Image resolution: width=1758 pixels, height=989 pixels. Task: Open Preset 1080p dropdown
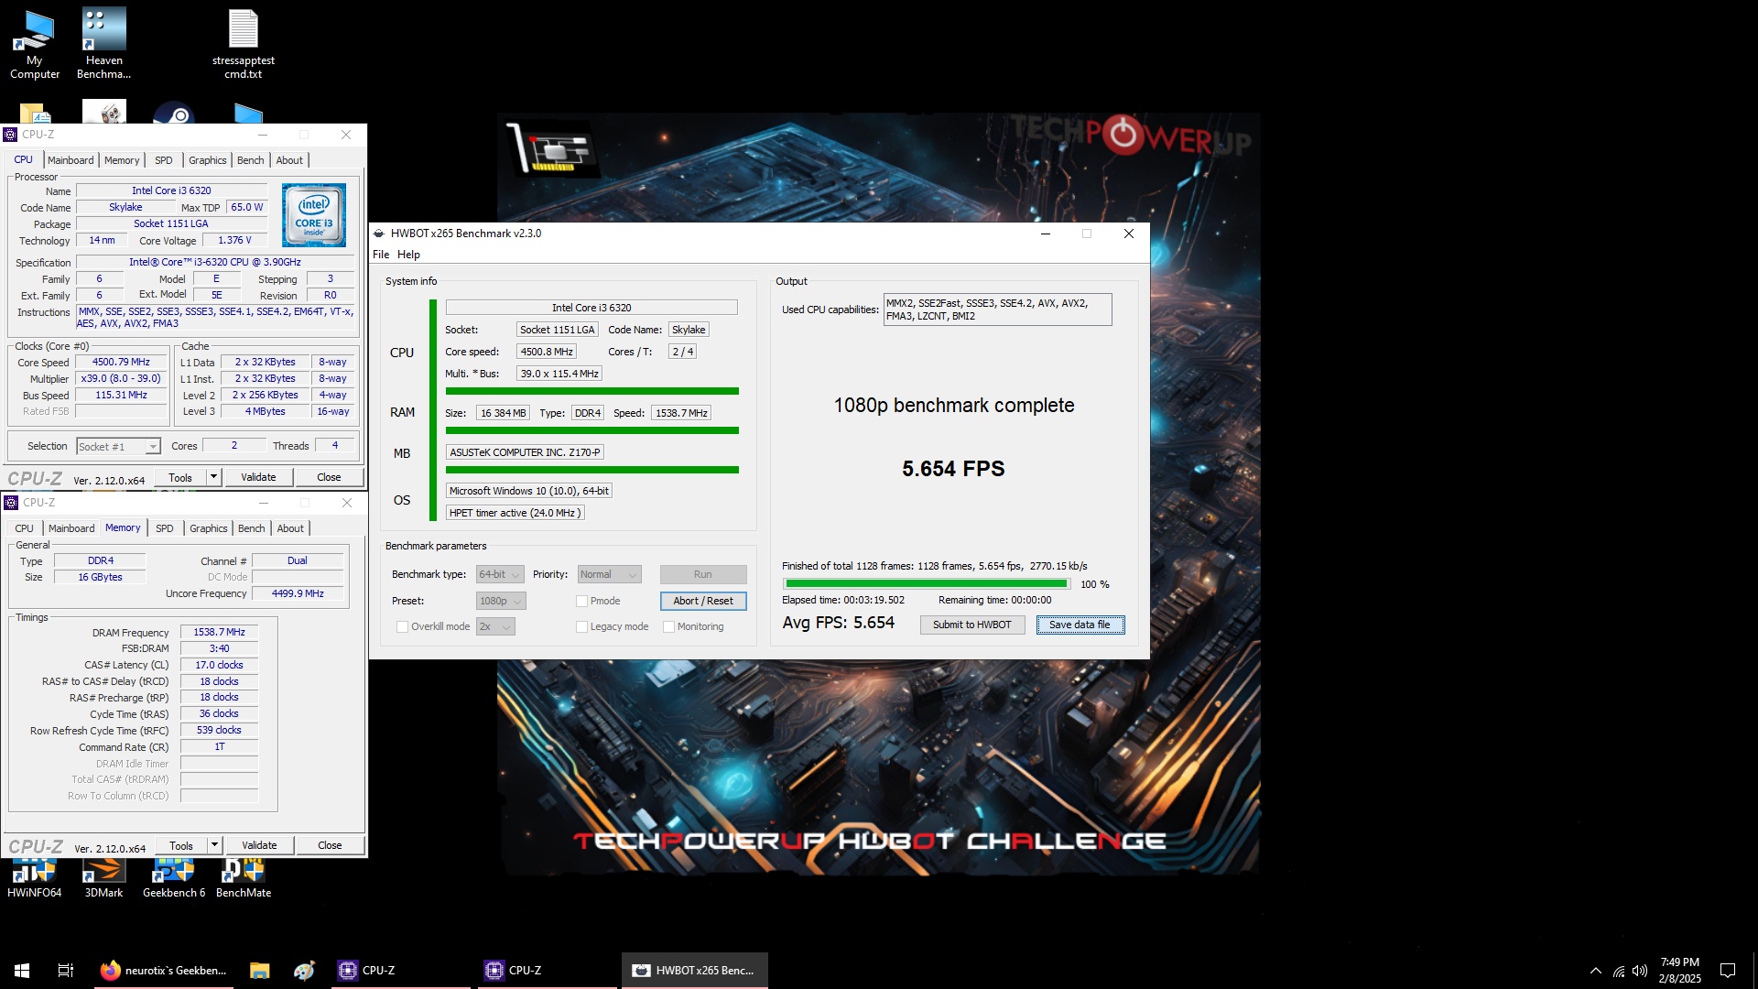coord(501,601)
